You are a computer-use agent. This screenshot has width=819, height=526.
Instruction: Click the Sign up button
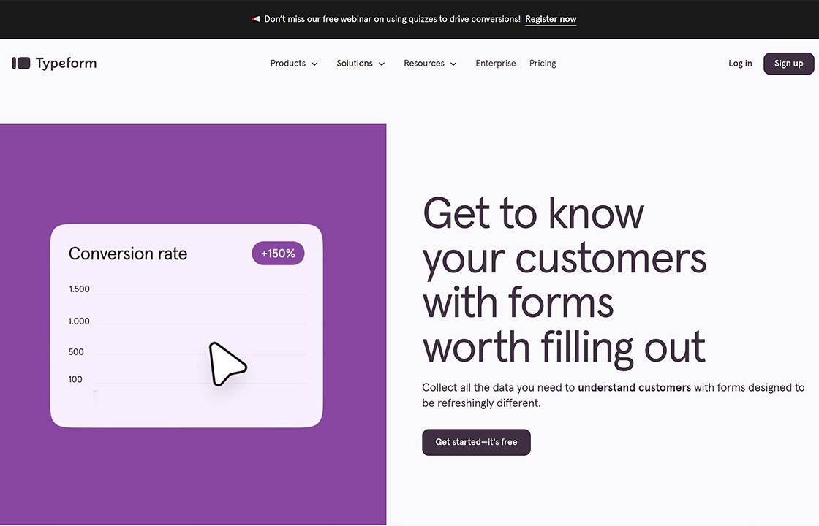click(x=789, y=64)
